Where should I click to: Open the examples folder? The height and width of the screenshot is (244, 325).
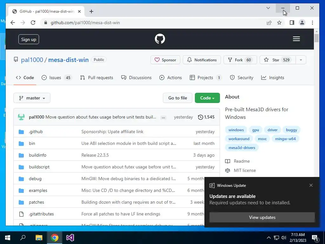pos(38,191)
